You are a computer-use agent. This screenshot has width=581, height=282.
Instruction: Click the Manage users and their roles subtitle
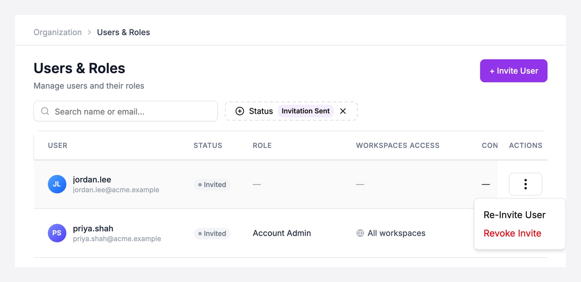89,86
